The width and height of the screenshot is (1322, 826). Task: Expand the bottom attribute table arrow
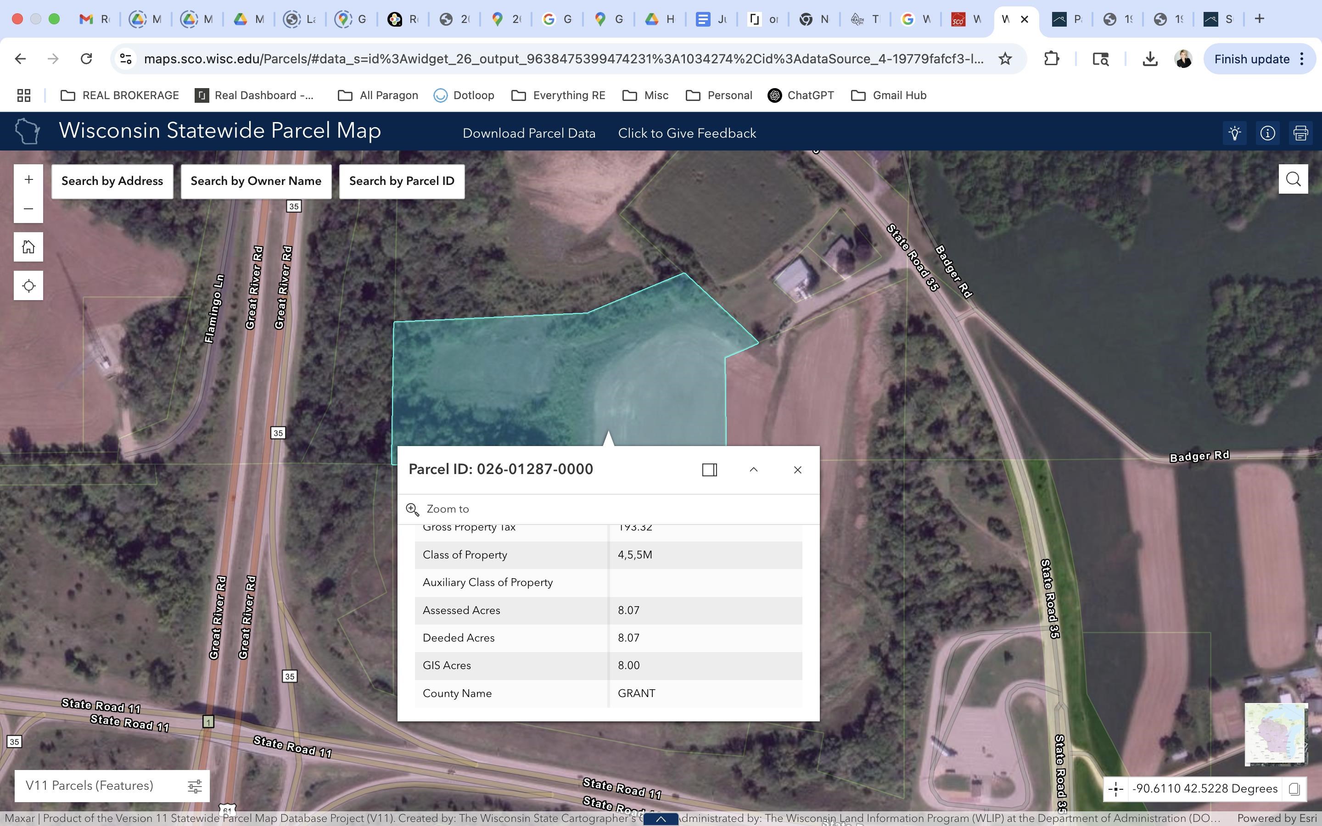661,819
